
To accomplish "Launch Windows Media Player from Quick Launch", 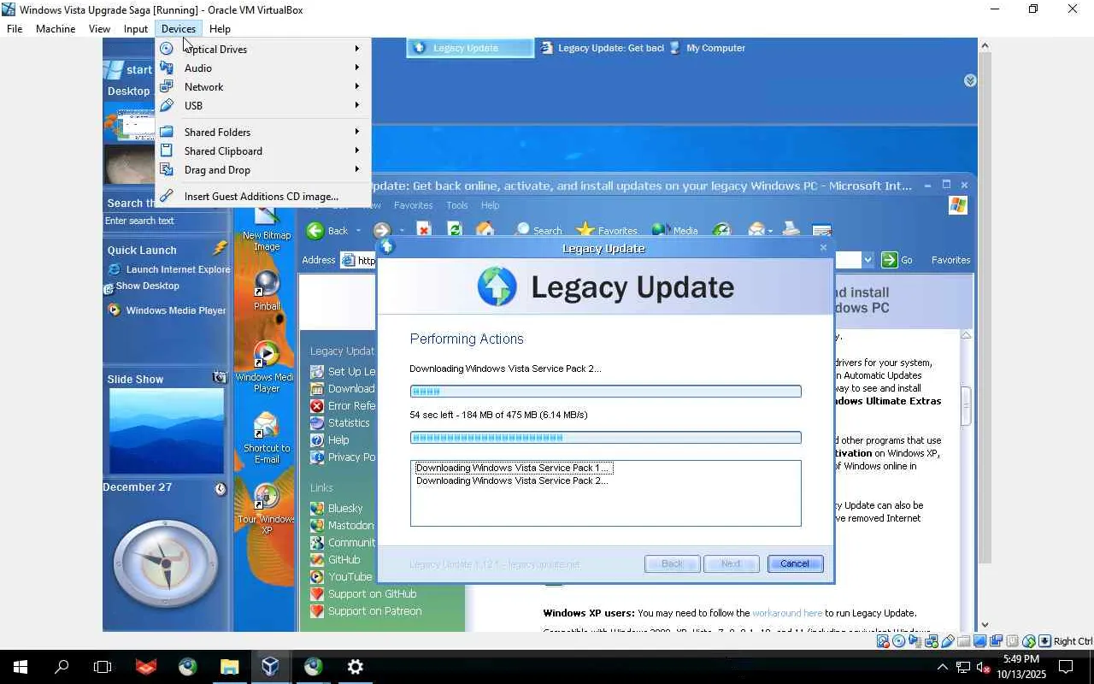I will click(x=167, y=310).
